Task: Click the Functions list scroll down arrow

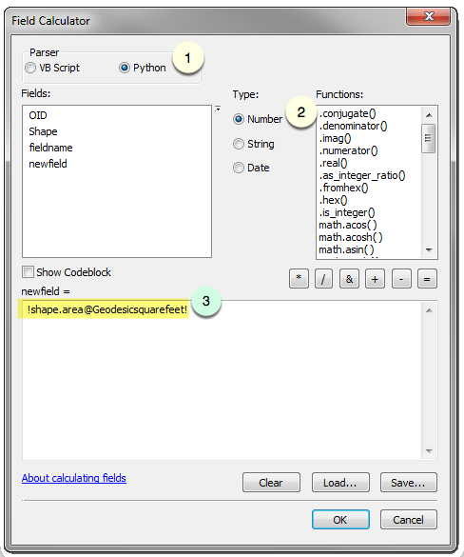Action: (x=429, y=250)
